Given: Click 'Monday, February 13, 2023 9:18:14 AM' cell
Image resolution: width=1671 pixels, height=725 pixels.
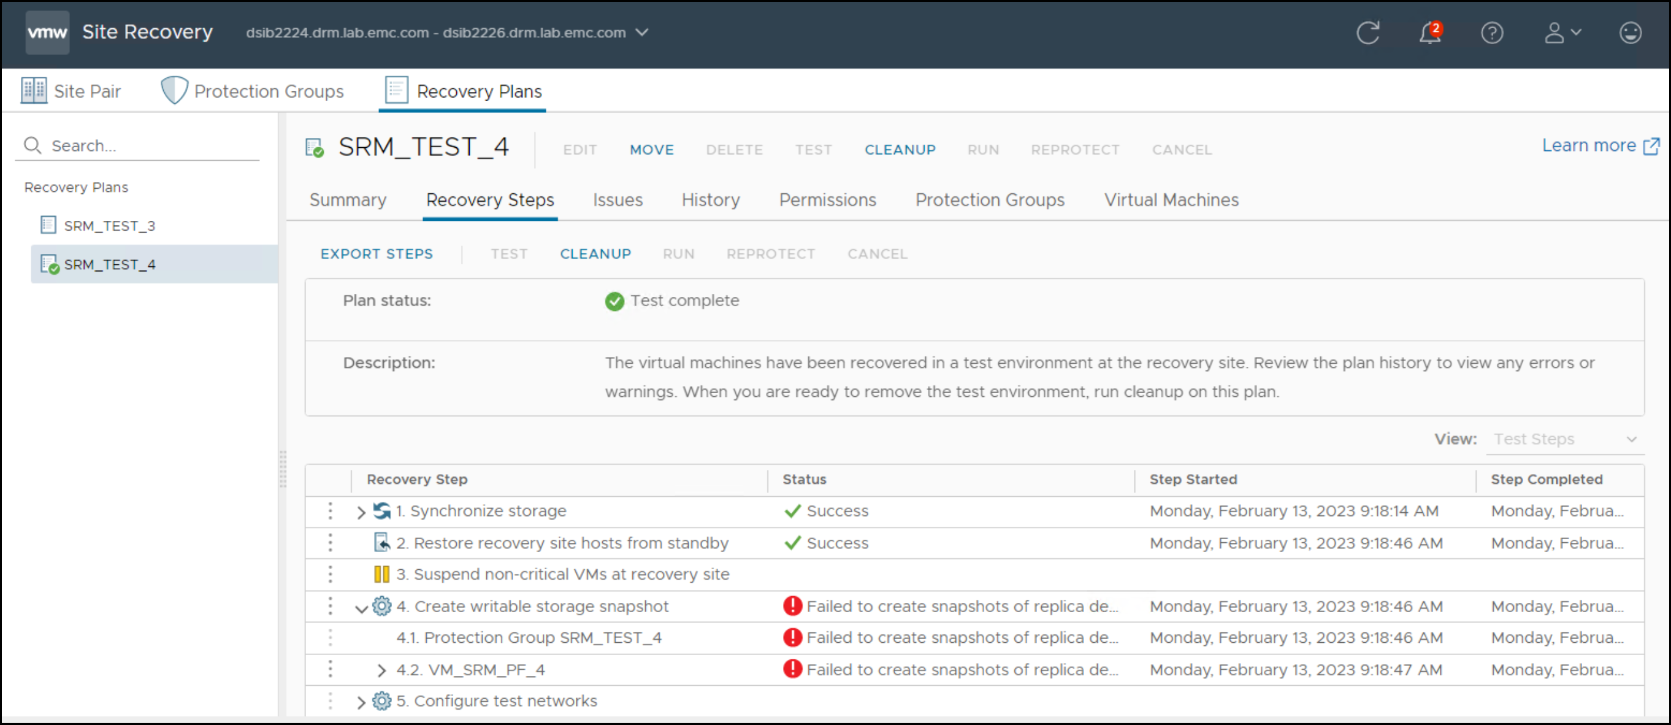Looking at the screenshot, I should (x=1294, y=512).
